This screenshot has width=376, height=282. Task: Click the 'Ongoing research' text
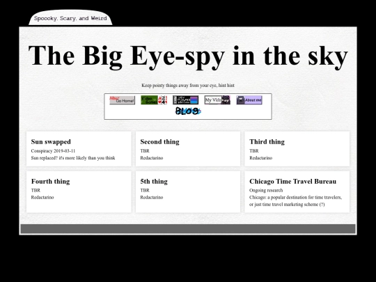(266, 190)
